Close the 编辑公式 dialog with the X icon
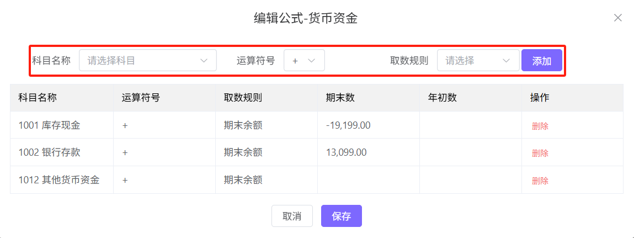Screen dimensions: 634x238 (x=618, y=18)
